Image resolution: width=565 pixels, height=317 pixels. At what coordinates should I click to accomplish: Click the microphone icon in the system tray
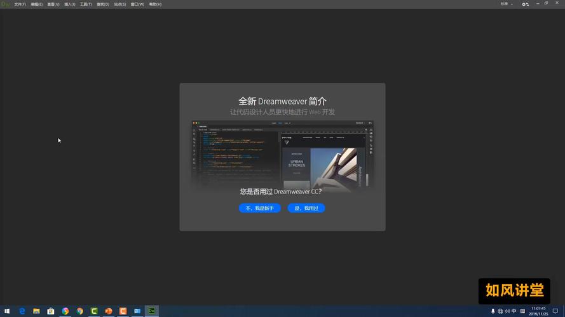click(x=493, y=311)
